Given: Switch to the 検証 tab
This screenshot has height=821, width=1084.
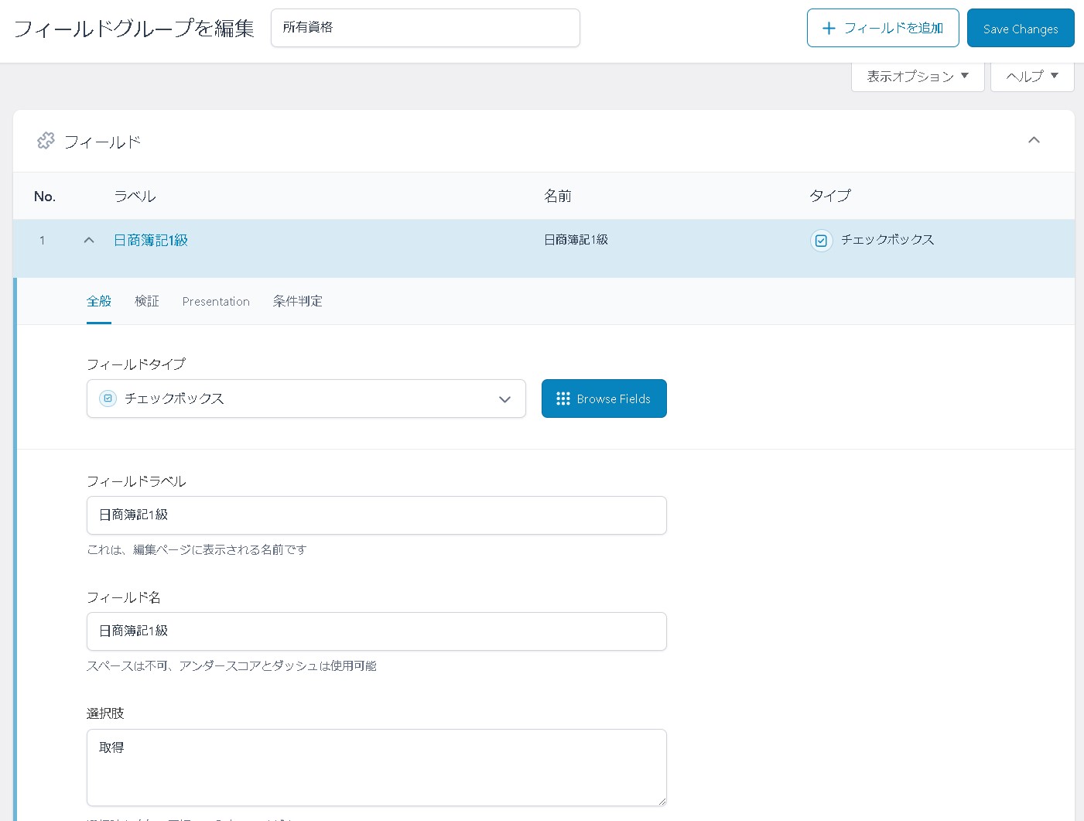Looking at the screenshot, I should [147, 301].
